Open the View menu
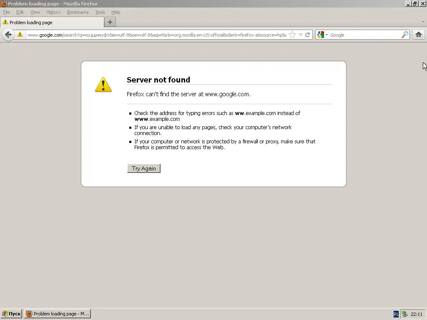Image resolution: width=427 pixels, height=320 pixels. (x=35, y=12)
